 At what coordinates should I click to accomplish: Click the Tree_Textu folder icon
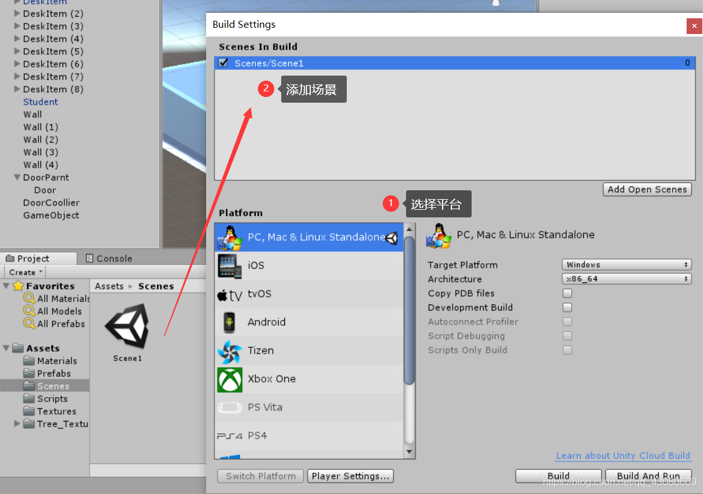pos(29,423)
